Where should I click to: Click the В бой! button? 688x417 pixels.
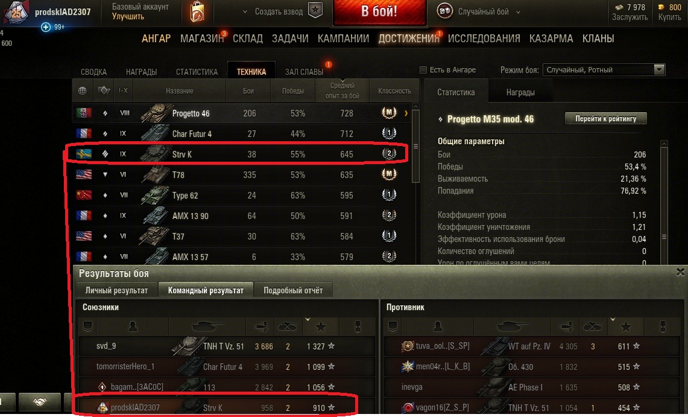pyautogui.click(x=379, y=12)
